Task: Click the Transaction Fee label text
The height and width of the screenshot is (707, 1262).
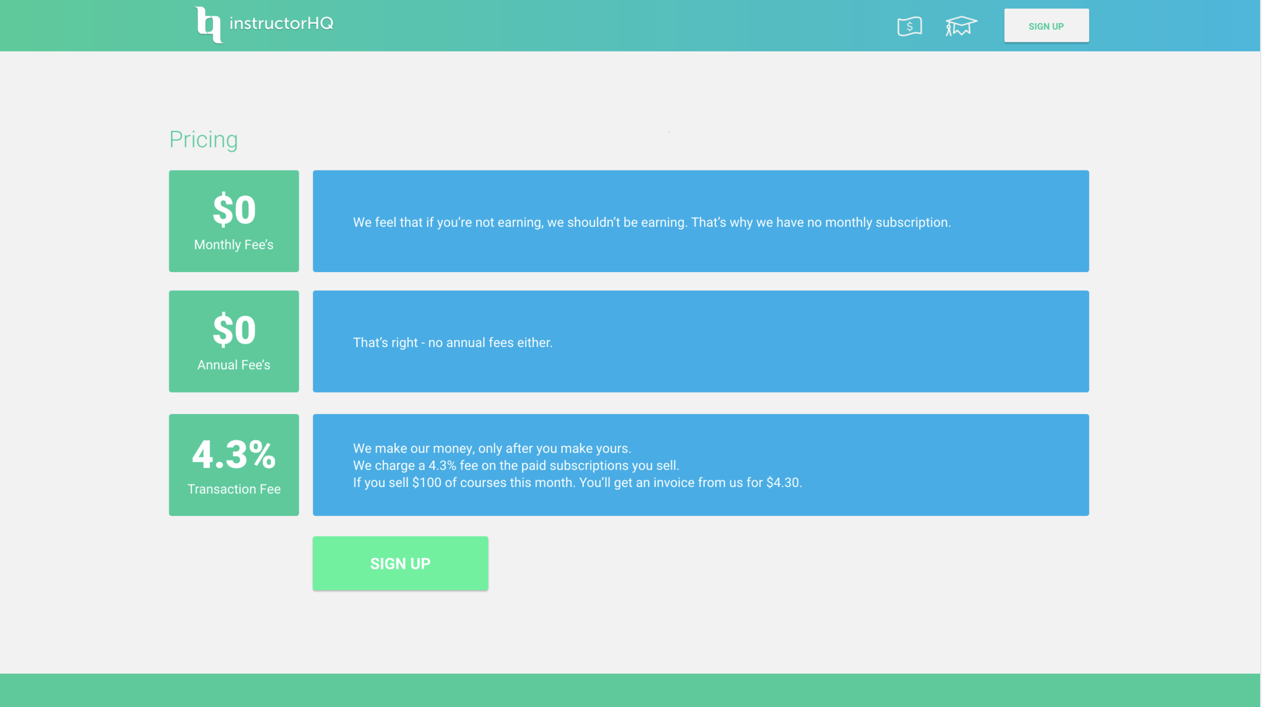Action: 234,488
